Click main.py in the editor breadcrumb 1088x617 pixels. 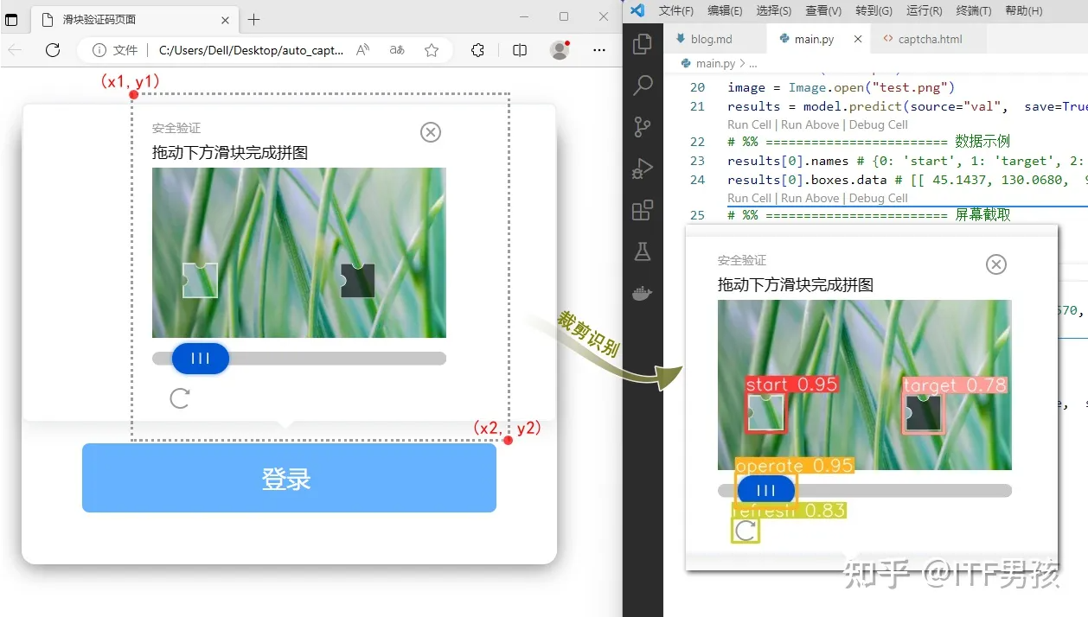[717, 63]
